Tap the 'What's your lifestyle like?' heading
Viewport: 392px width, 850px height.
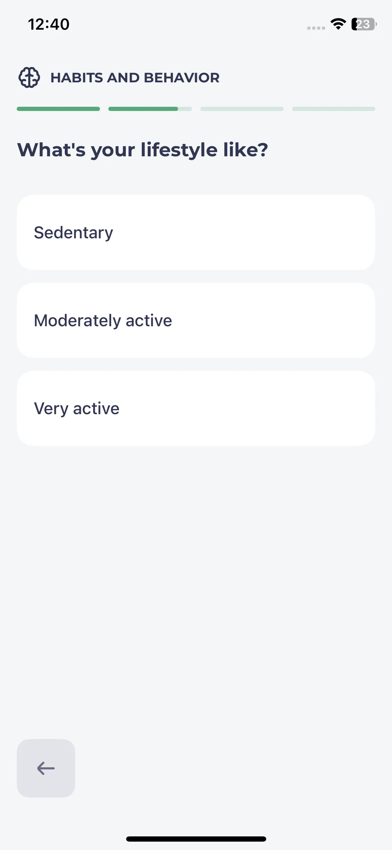[143, 150]
